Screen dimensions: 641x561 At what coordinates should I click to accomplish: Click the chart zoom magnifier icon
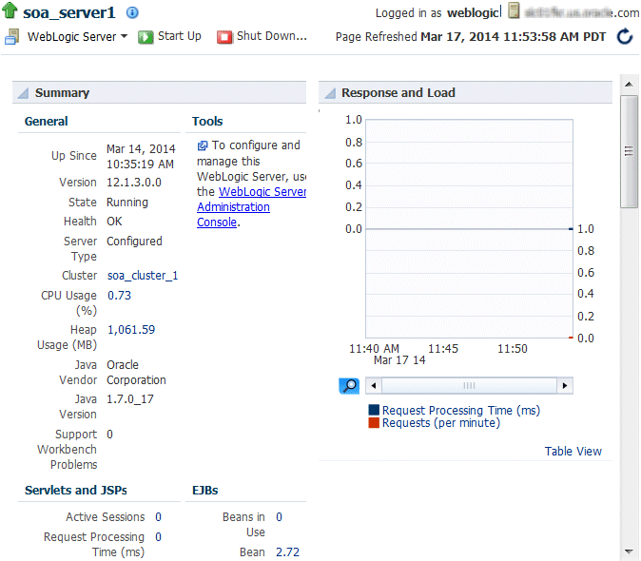(x=349, y=386)
